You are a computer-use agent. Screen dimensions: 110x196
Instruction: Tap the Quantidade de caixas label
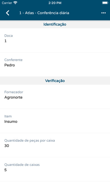22,165
